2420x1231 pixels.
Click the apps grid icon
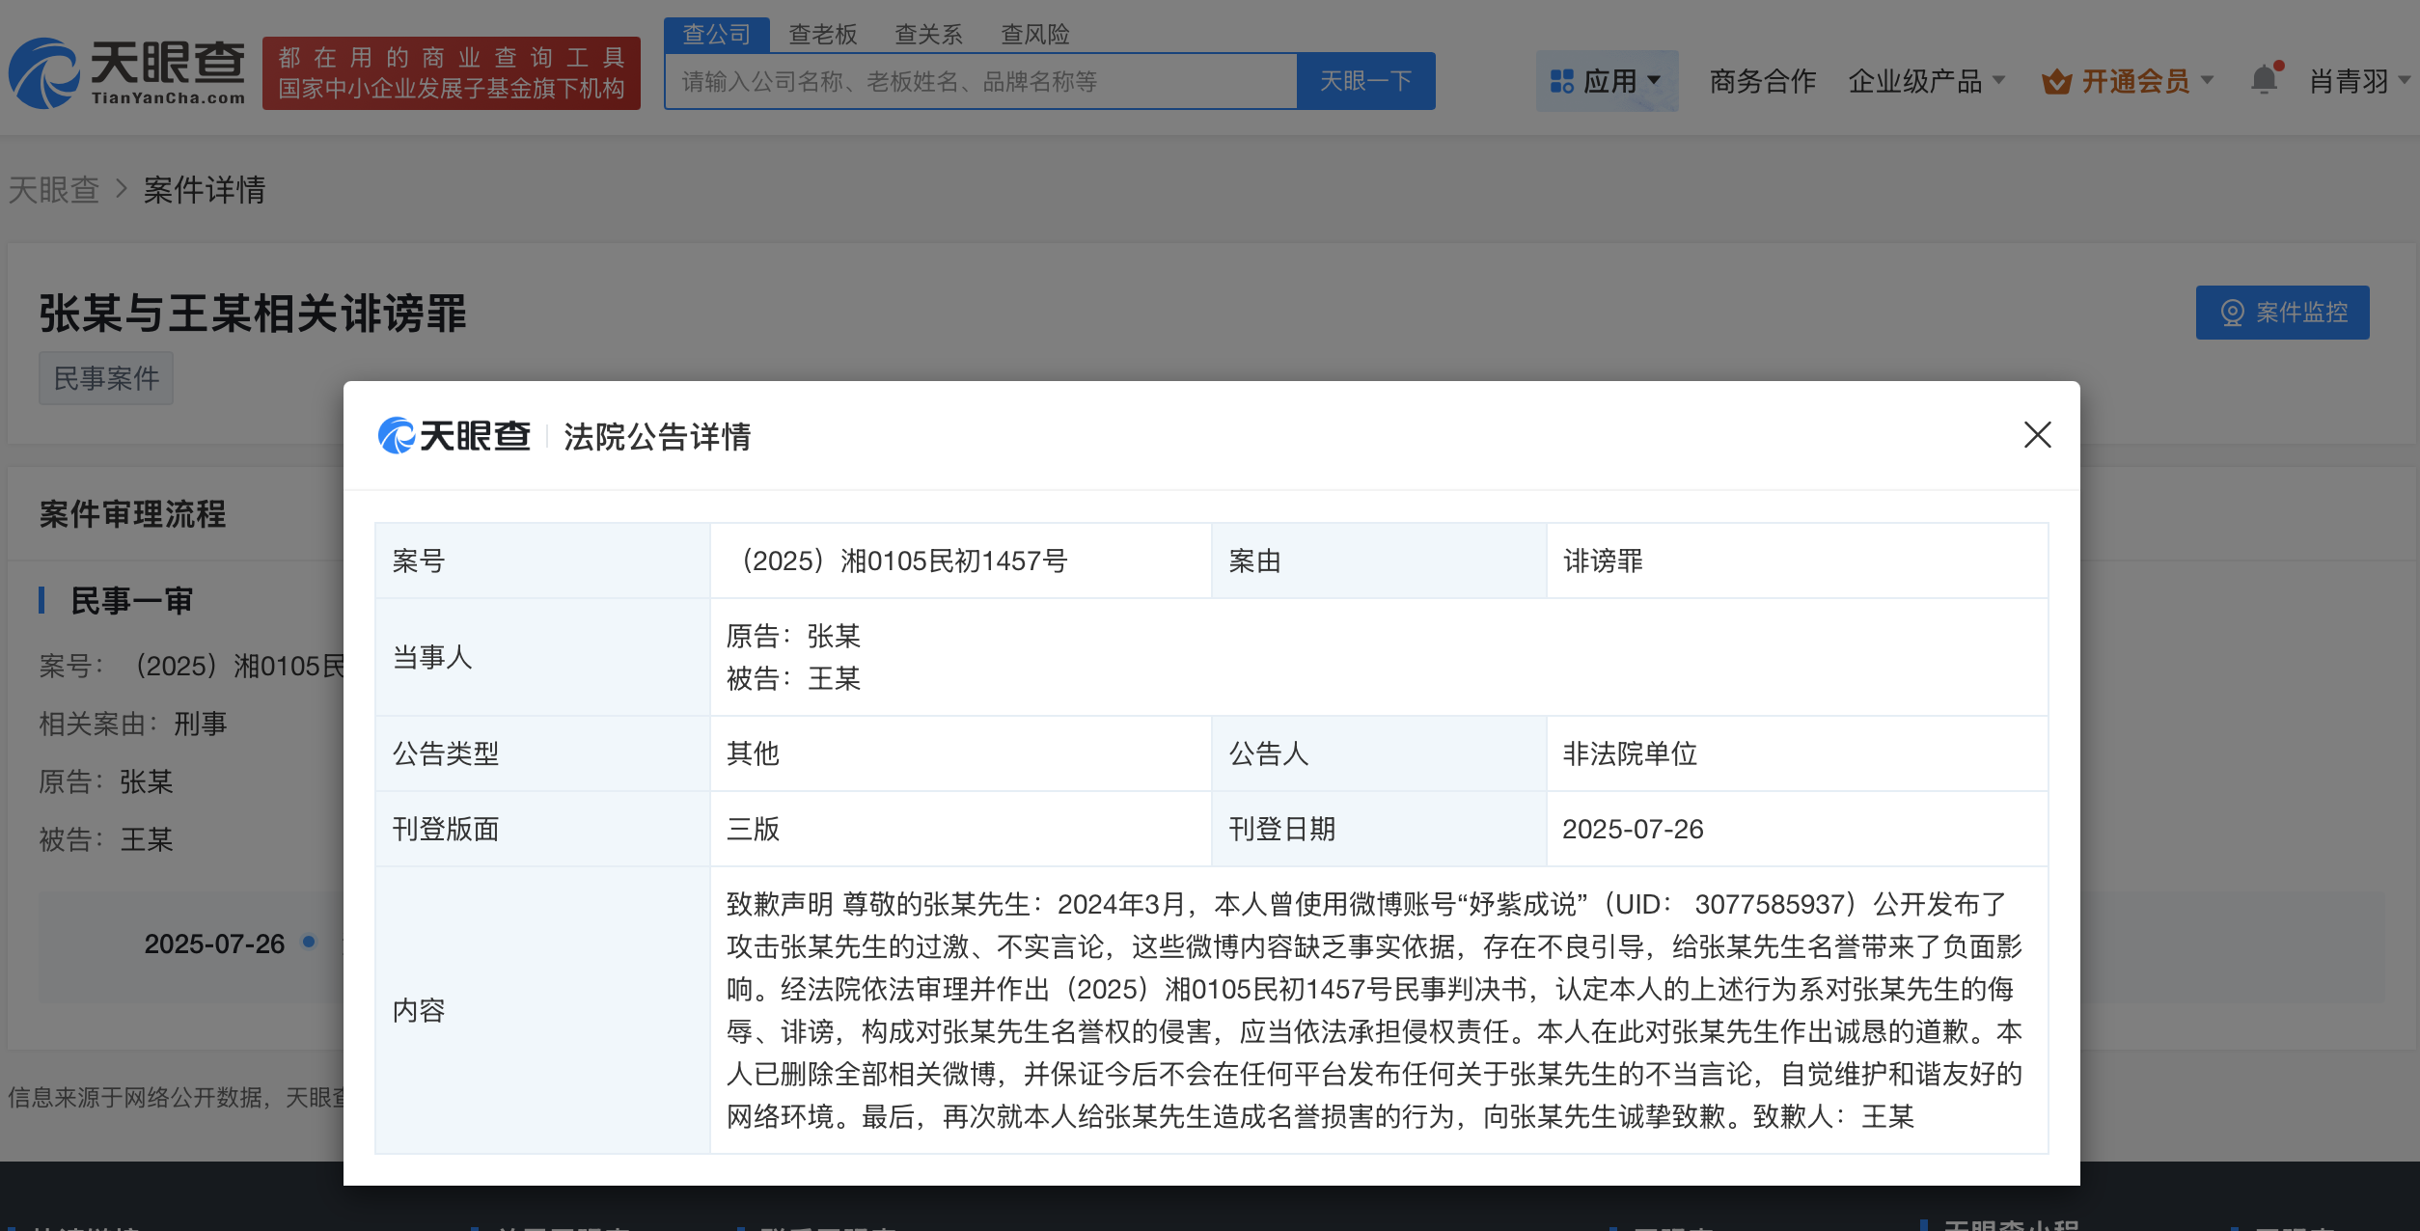tap(1561, 81)
